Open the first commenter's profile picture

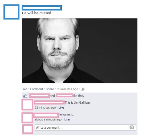tap(27, 105)
